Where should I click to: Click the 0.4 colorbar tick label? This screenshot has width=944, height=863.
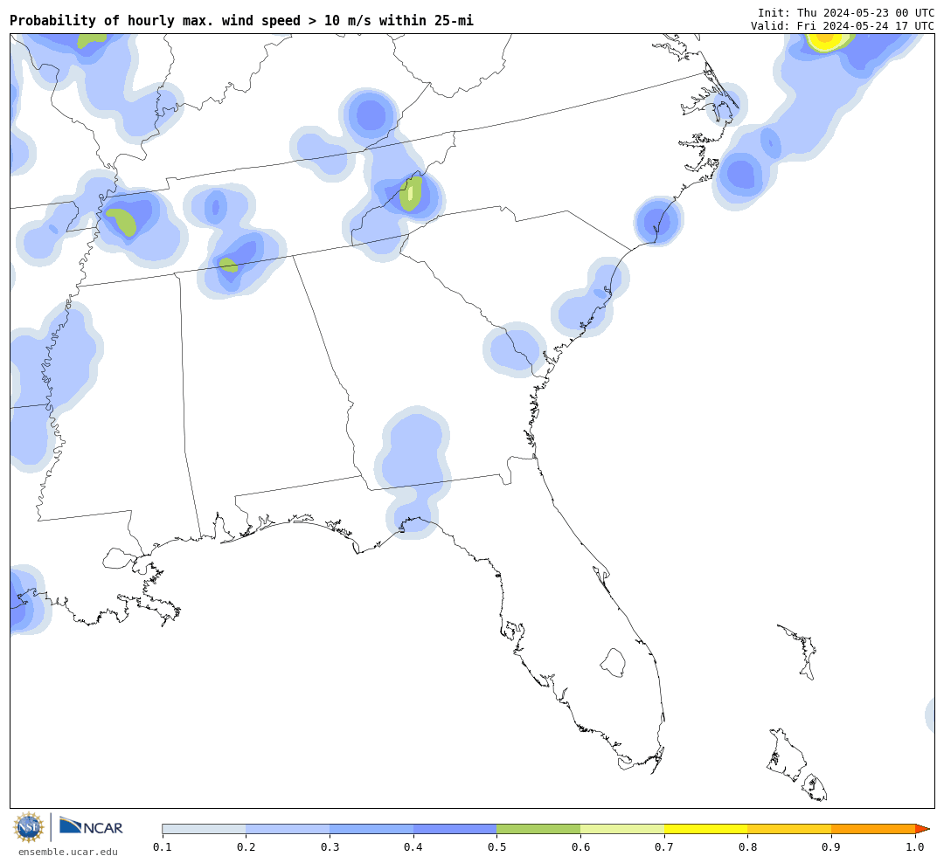tap(413, 846)
